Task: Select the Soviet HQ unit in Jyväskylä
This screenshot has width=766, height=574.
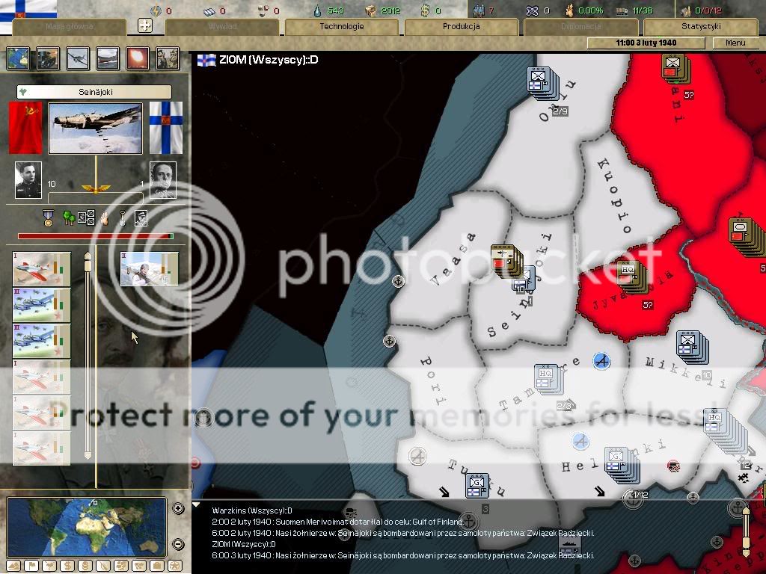Action: pos(632,277)
